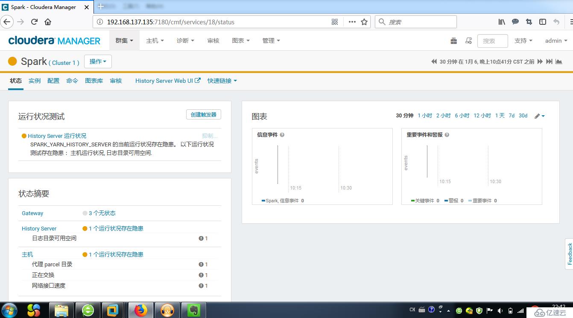
Task: Open help for 重要事件和警报 chart
Action: (447, 135)
